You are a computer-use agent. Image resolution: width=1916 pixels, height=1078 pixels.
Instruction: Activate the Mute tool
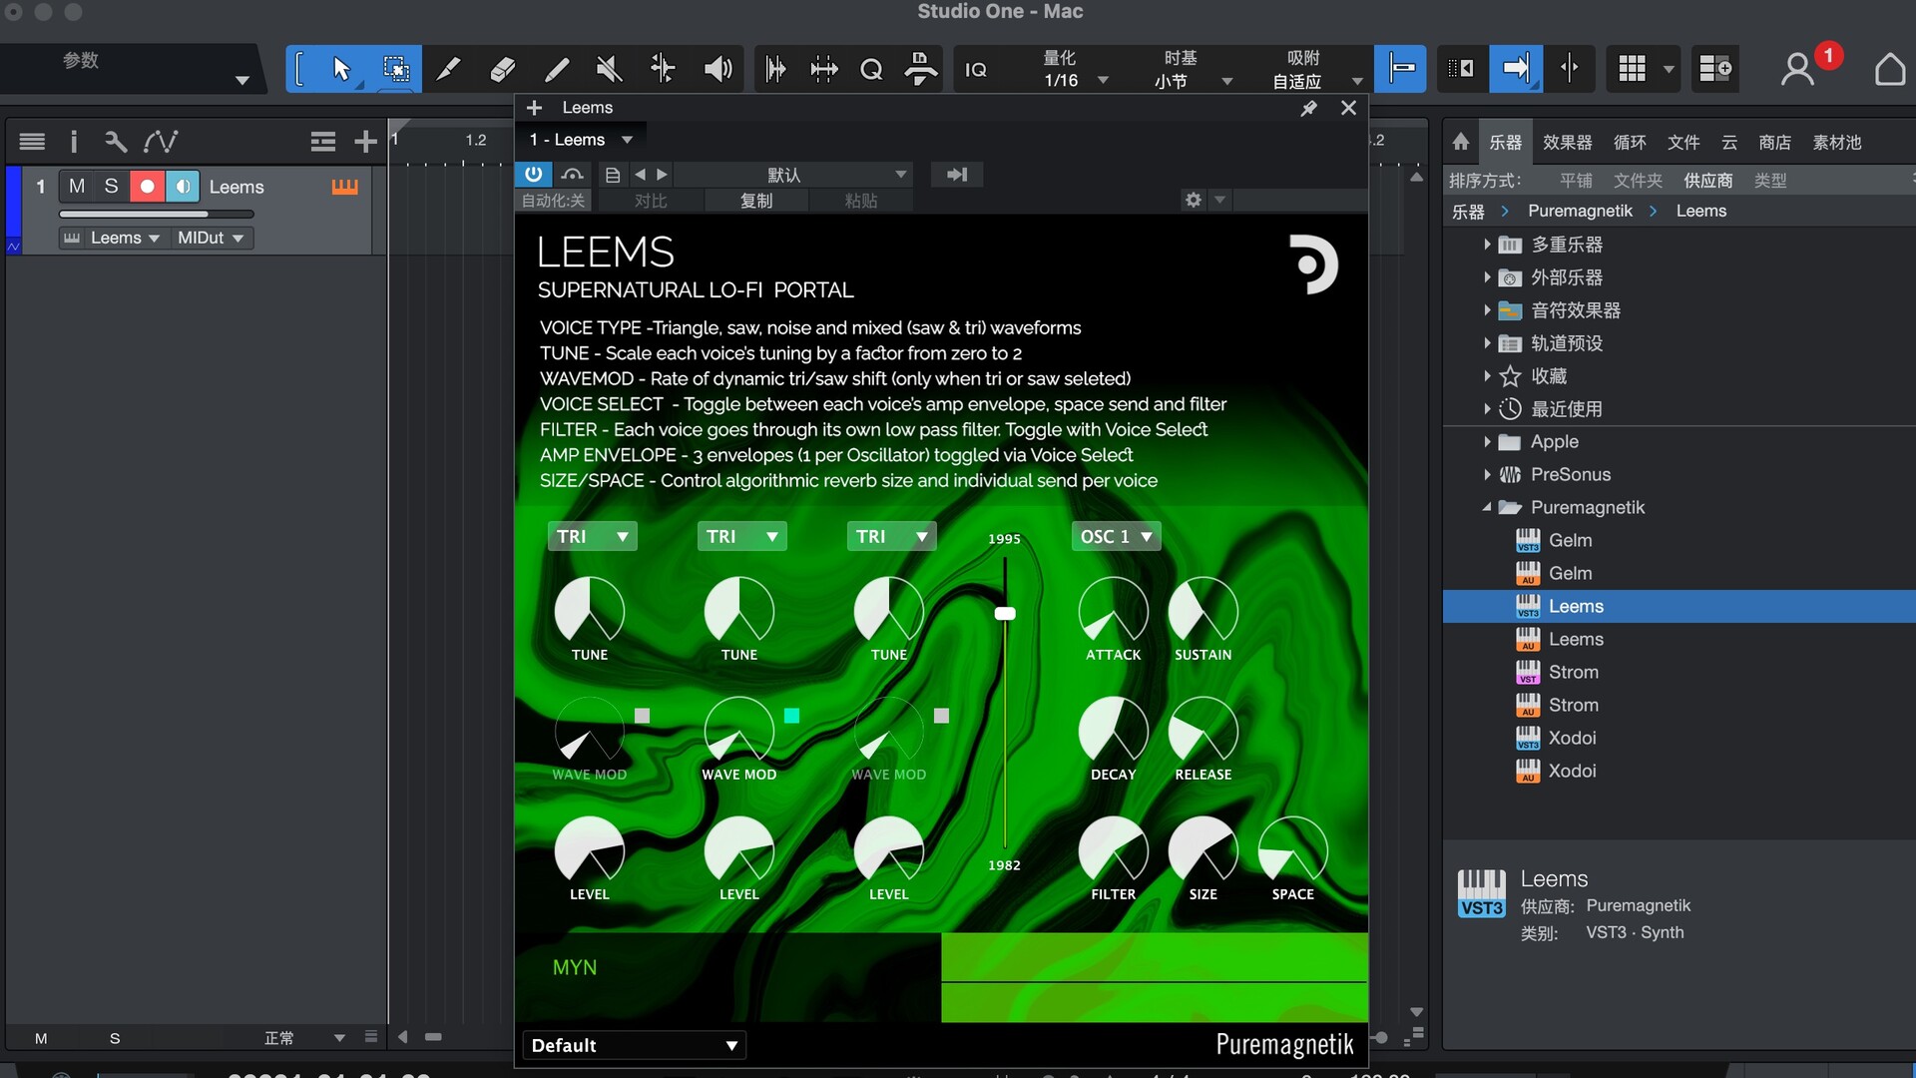[x=609, y=69]
